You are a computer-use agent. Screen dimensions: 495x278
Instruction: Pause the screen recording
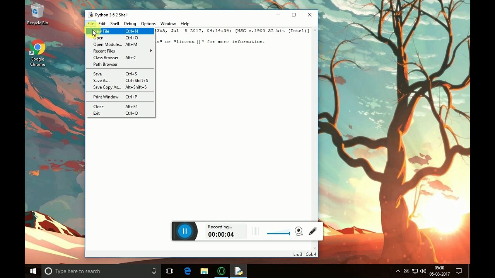(x=185, y=231)
